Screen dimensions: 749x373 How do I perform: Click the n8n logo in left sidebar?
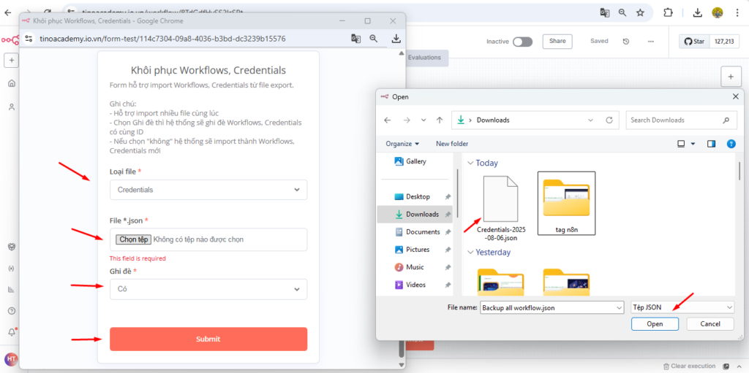click(x=10, y=41)
